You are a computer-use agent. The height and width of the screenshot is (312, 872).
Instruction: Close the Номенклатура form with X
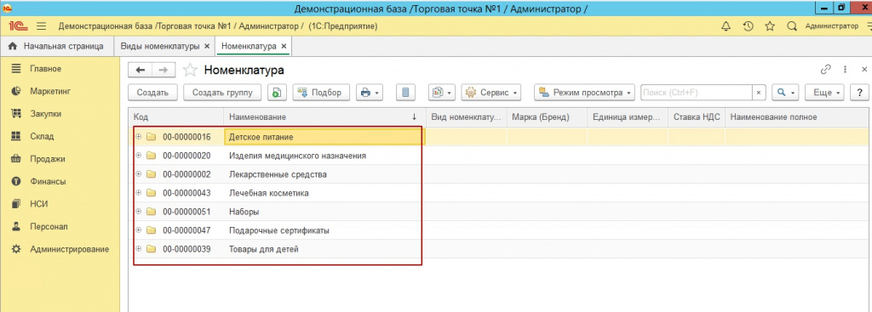864,70
